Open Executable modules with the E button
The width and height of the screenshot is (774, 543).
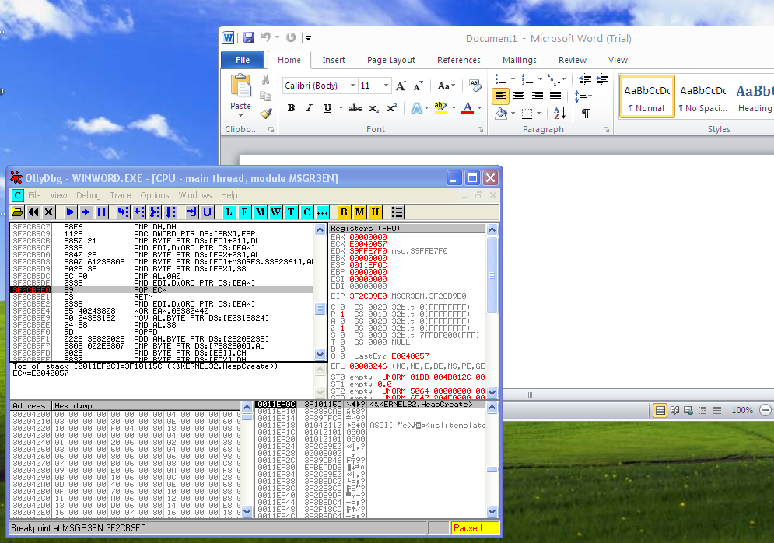click(x=244, y=212)
